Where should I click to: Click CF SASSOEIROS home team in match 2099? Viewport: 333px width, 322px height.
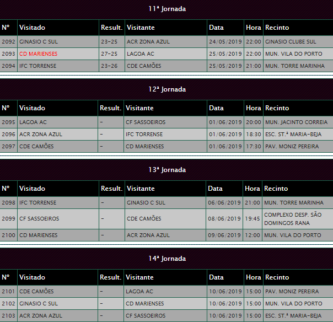coord(39,218)
